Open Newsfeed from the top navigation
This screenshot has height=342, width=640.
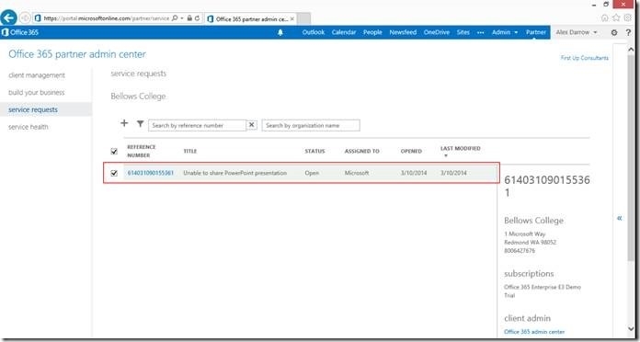point(403,32)
